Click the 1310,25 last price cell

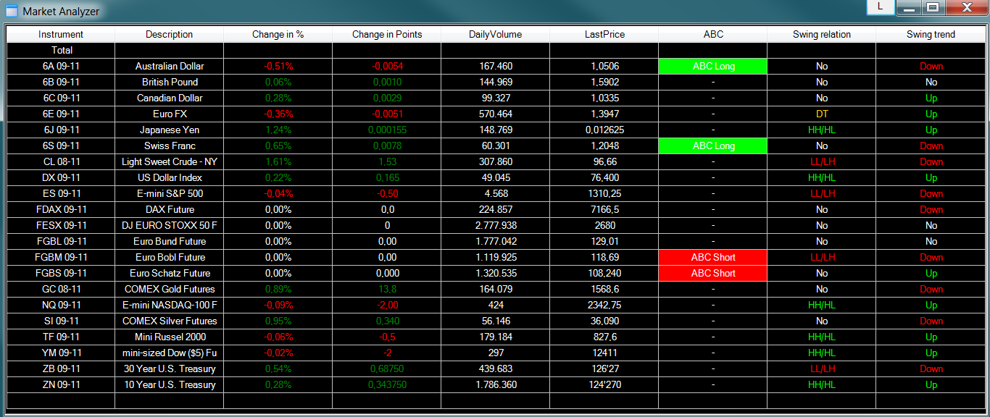[604, 193]
